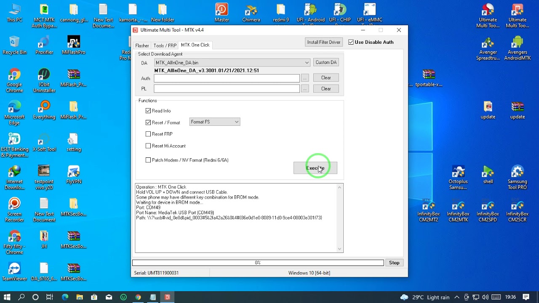This screenshot has width=539, height=303.
Task: Select the redmi 9 folder on desktop
Action: click(x=281, y=13)
